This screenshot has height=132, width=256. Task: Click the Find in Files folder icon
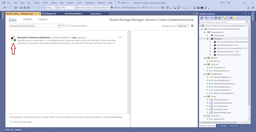coord(163,8)
